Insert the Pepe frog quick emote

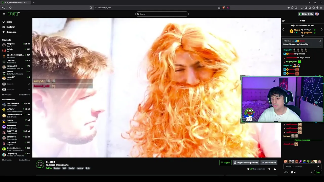304,161
